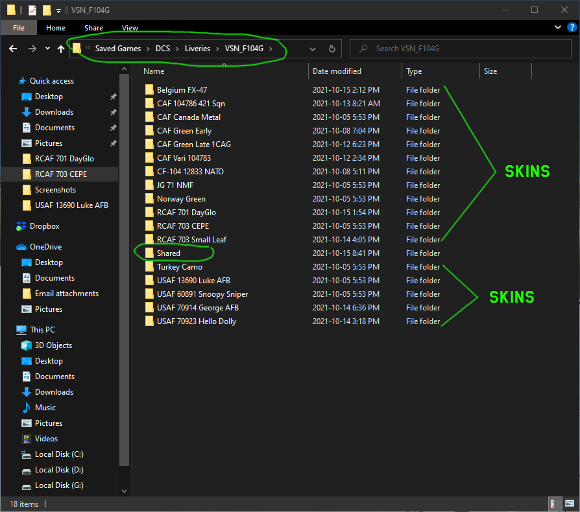Image resolution: width=580 pixels, height=512 pixels.
Task: Switch to the View ribbon tab
Action: (x=130, y=28)
